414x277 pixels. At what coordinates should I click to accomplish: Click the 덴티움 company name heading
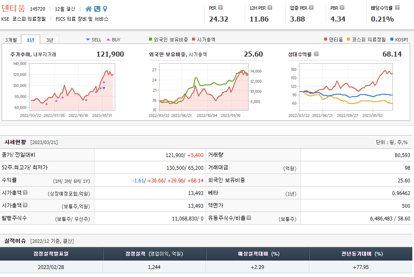click(x=14, y=8)
